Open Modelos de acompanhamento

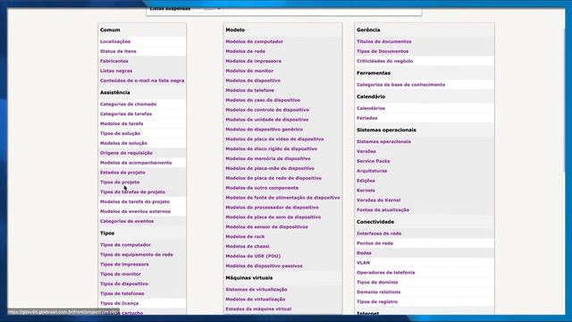(x=136, y=163)
